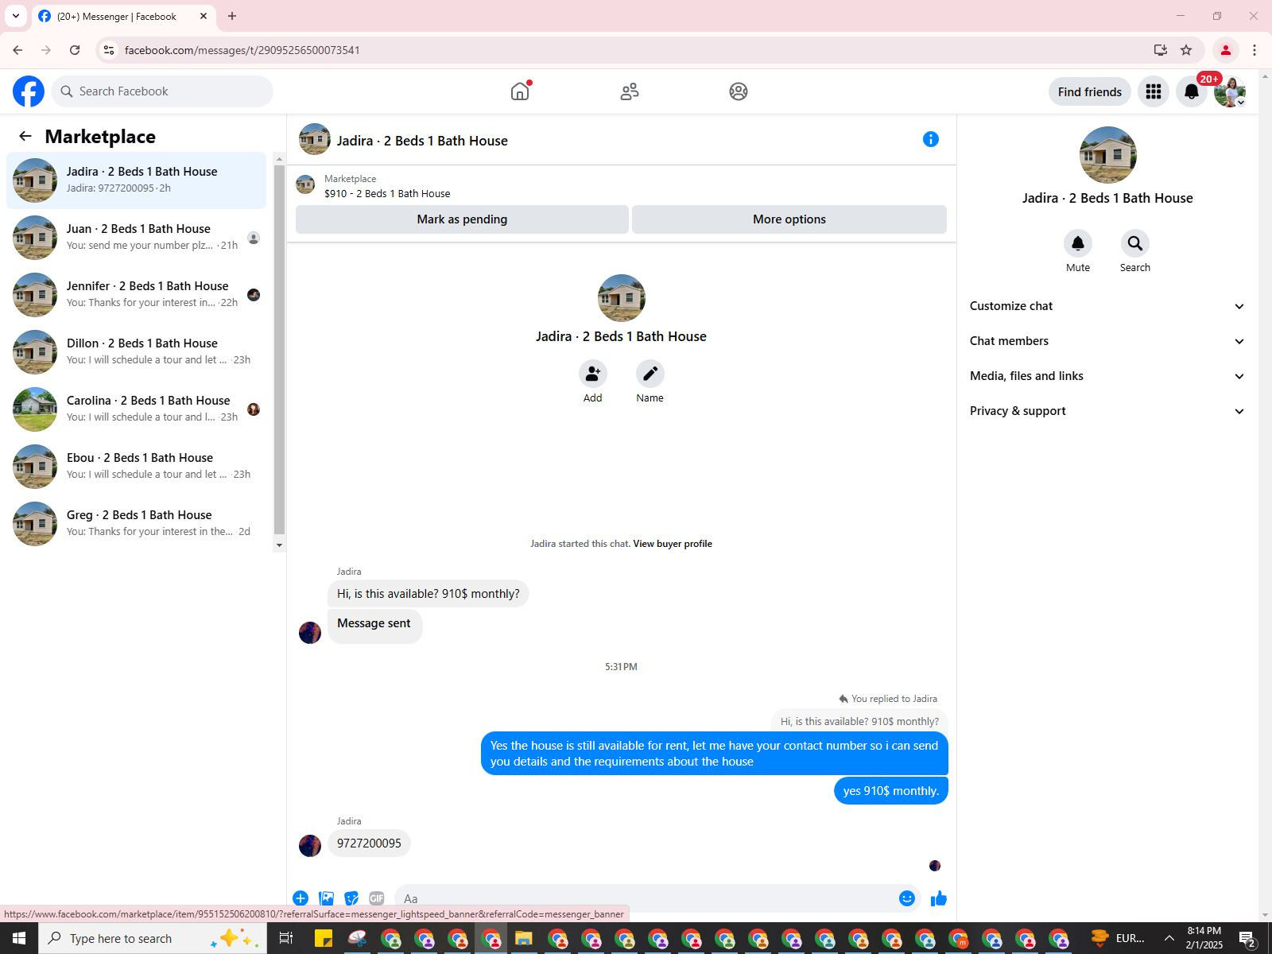Open the Facebook menu grid icon
Viewport: 1272px width, 954px height.
click(x=1154, y=91)
